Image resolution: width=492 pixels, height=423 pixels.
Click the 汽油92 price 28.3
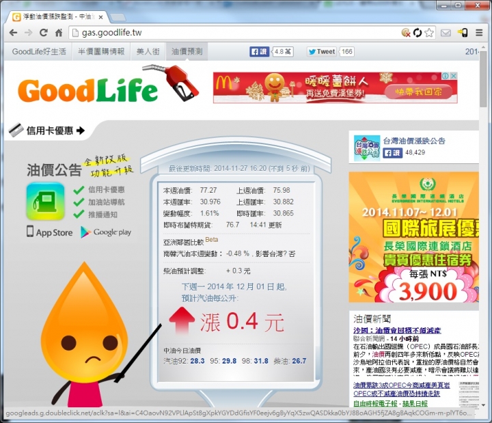(x=197, y=361)
